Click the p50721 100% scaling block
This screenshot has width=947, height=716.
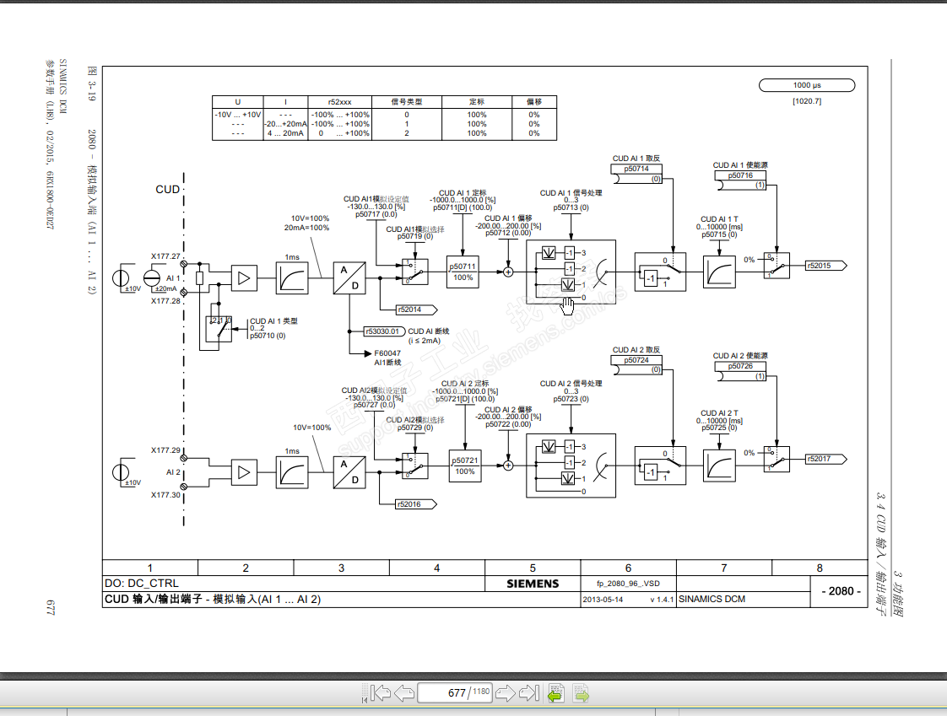click(x=465, y=466)
